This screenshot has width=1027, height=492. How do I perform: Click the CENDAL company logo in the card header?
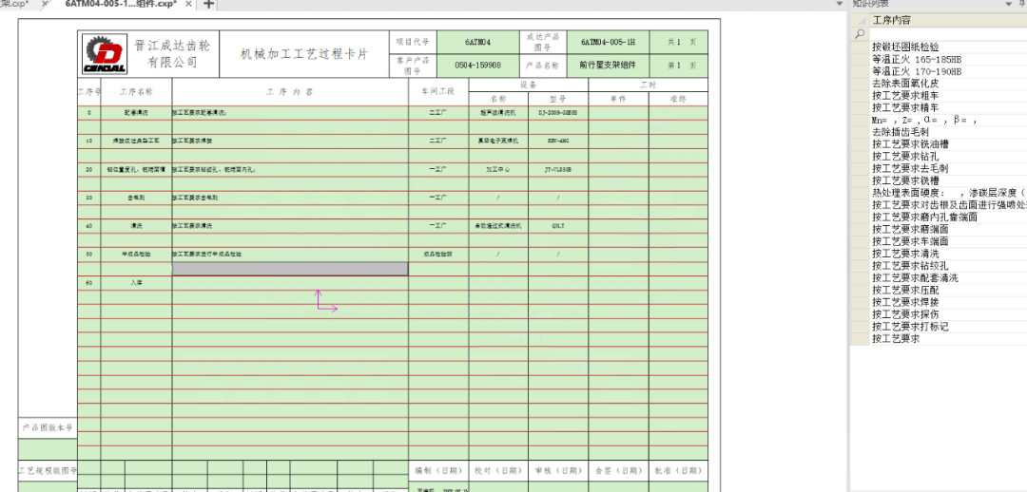click(105, 54)
